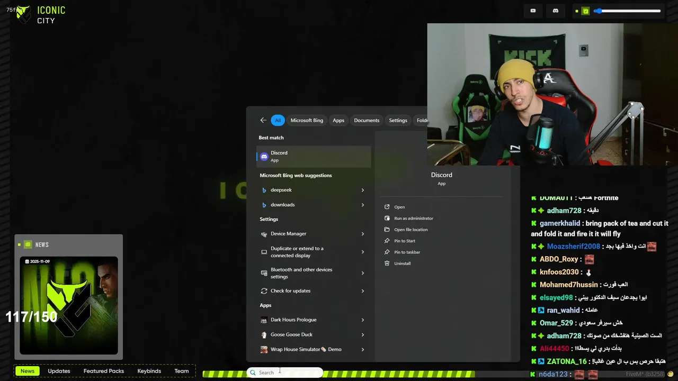Switch to the Featured Packs tab

(x=104, y=371)
